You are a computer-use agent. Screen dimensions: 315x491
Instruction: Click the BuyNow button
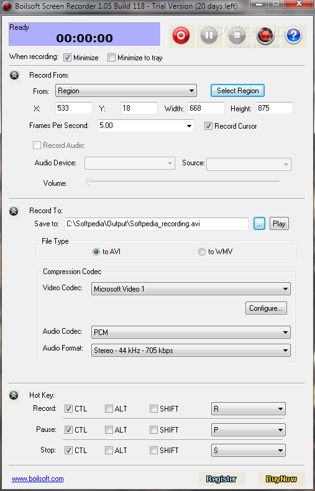[281, 479]
